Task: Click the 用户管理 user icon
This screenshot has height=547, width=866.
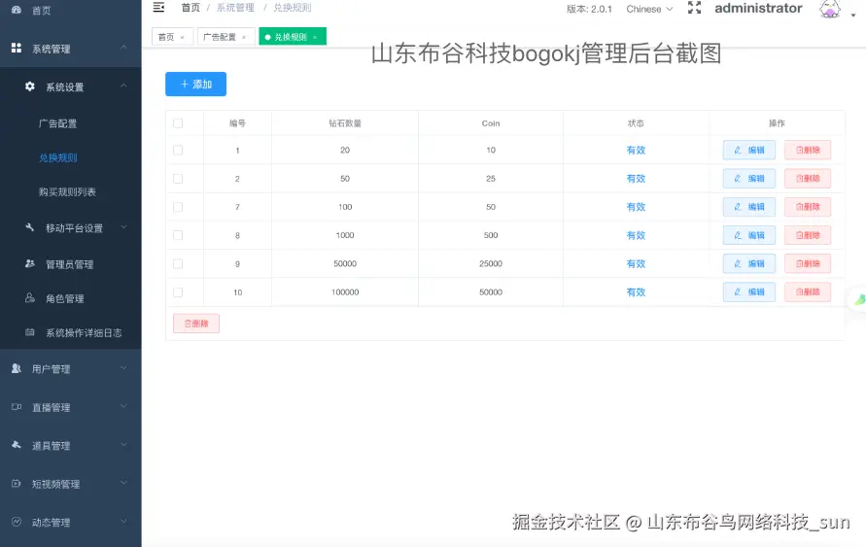Action: tap(17, 368)
